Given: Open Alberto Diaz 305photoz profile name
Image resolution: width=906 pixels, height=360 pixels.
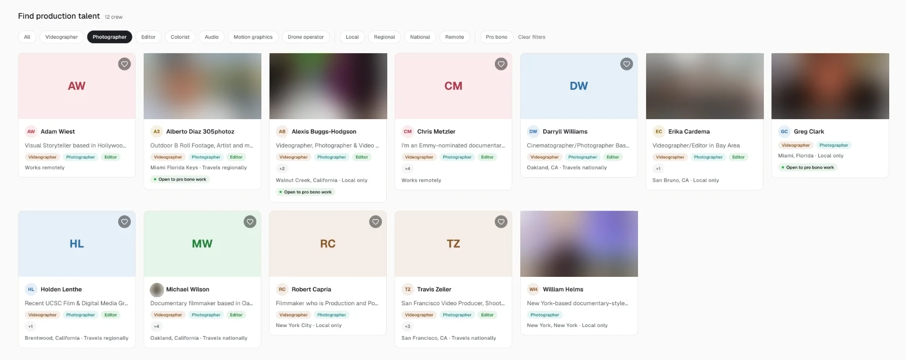Looking at the screenshot, I should 200,131.
